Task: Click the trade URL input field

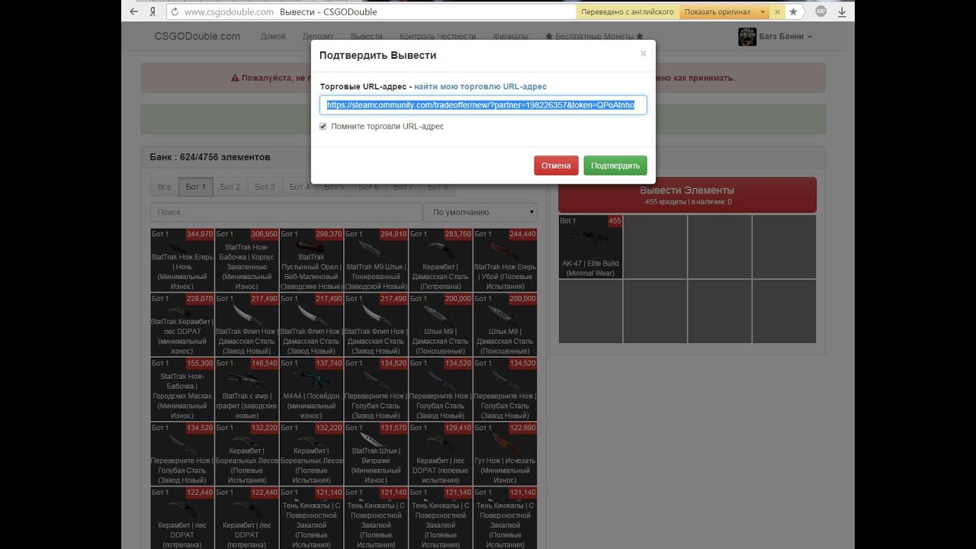Action: coord(483,105)
